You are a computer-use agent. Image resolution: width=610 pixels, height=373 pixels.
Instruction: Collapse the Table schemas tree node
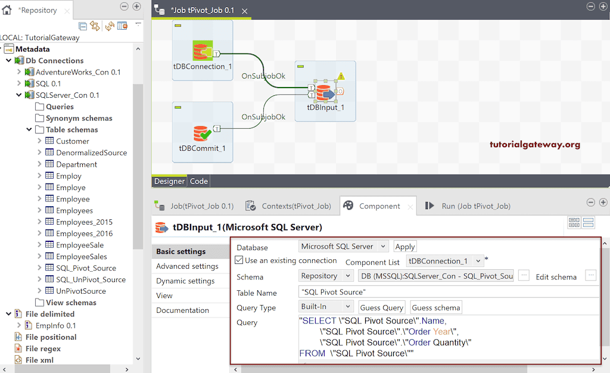pyautogui.click(x=30, y=130)
